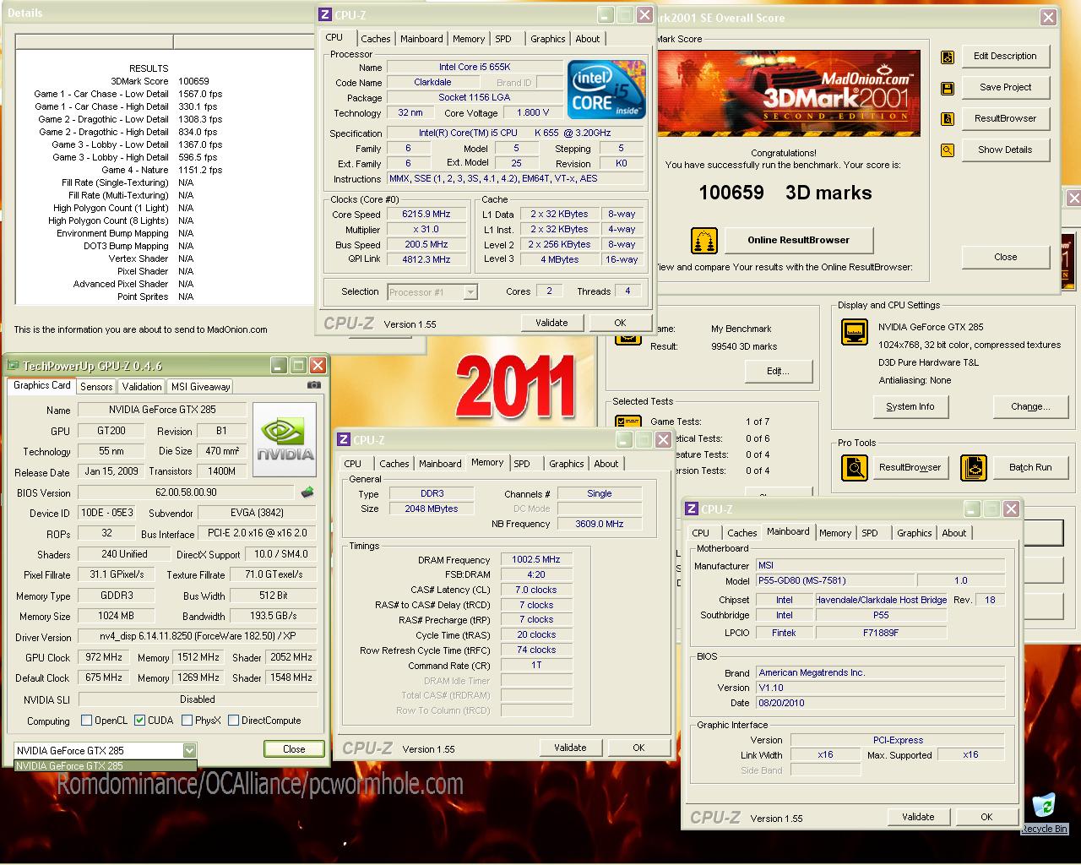Open the GPU selection dropdown in GPU-Z
Viewport: 1081px width, 865px height.
(189, 750)
